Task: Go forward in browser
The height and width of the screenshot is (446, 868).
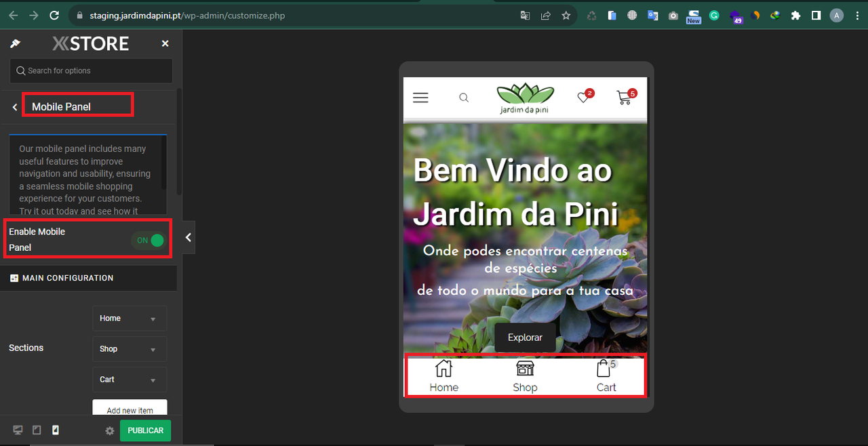Action: (x=34, y=15)
